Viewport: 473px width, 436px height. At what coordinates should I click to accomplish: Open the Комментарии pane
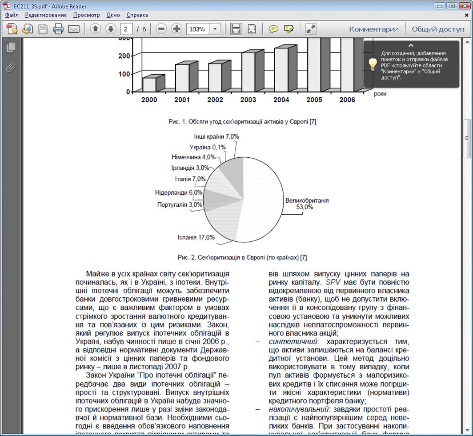pos(374,29)
